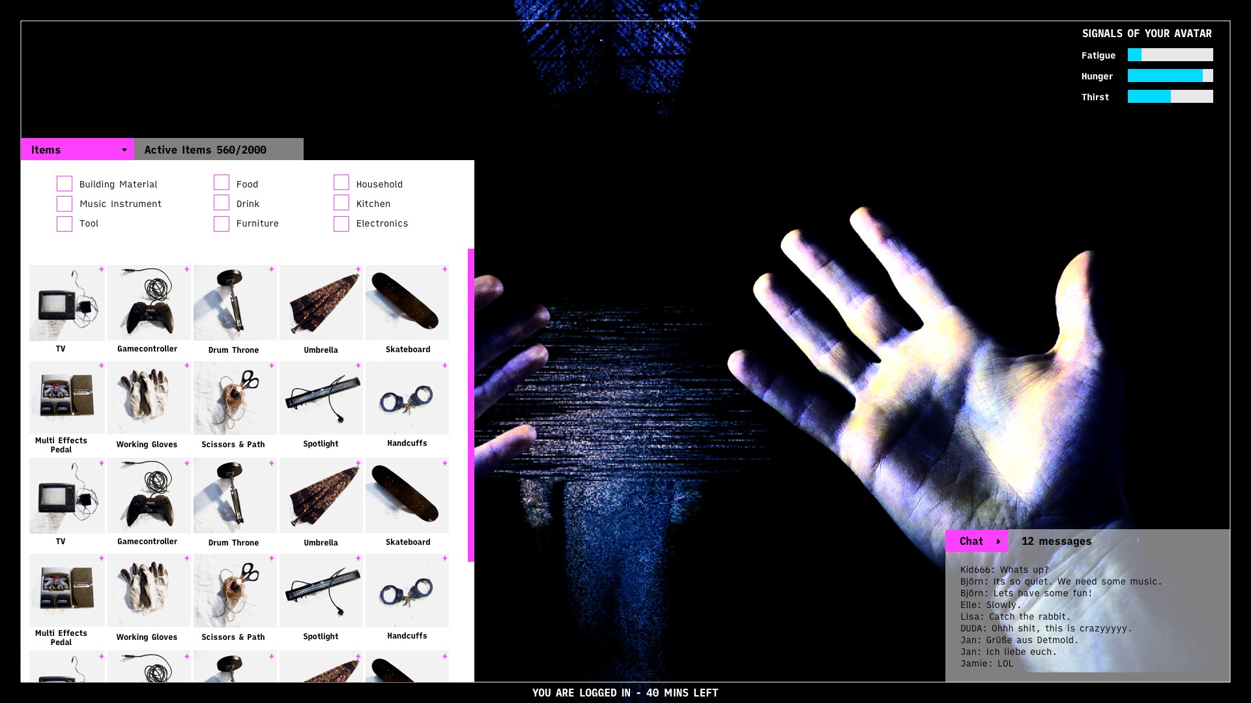Enable the Electronics filter checkbox
Image resolution: width=1251 pixels, height=703 pixels.
click(341, 224)
